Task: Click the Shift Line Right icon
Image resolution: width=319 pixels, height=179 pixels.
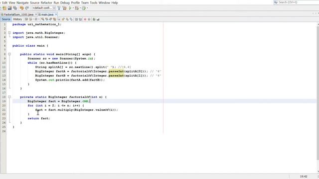Action: pyautogui.click(x=80, y=19)
